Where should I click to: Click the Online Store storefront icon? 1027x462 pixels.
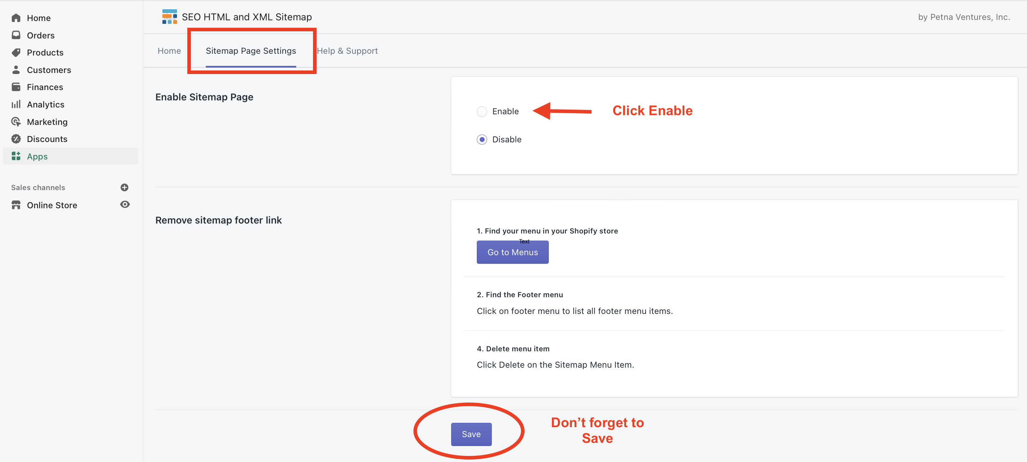tap(16, 205)
